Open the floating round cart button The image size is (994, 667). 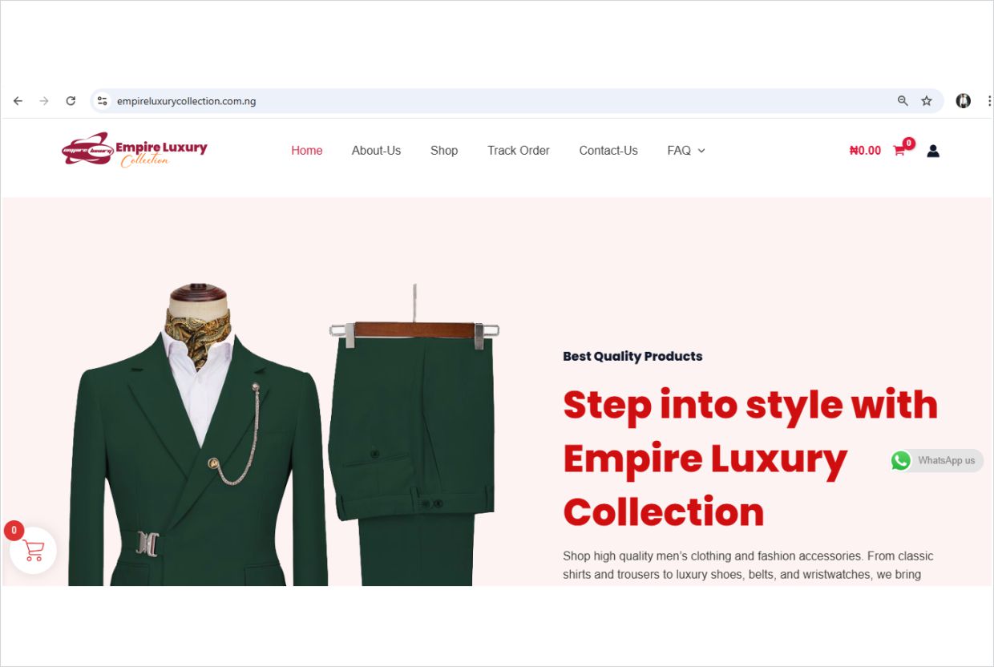tap(33, 551)
